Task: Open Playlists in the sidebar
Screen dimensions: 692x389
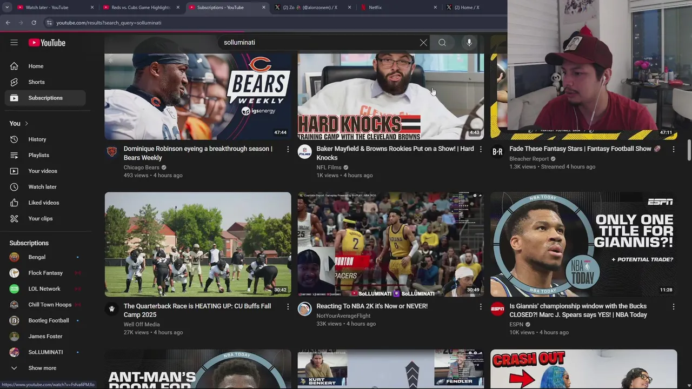Action: [x=45, y=155]
